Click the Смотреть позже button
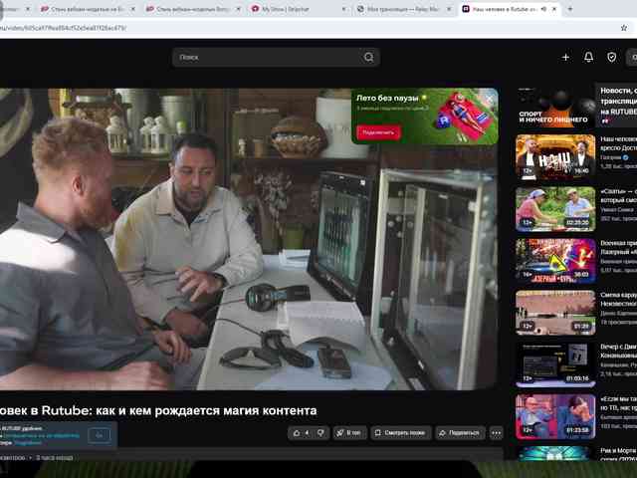The width and height of the screenshot is (637, 478). tap(400, 433)
